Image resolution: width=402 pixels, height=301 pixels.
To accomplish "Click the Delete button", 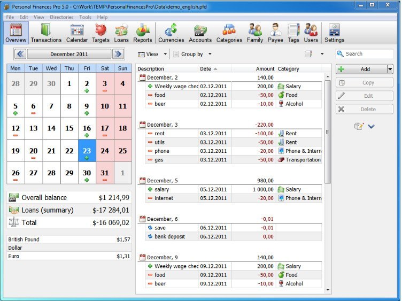I will 365,109.
